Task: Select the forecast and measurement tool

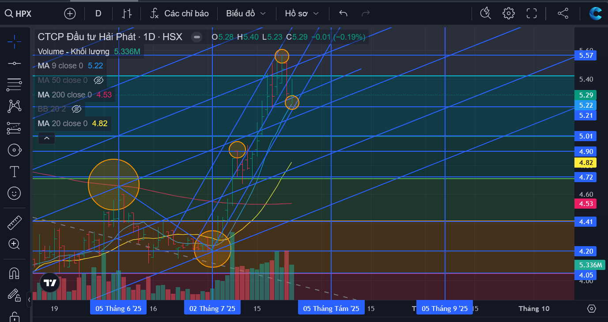Action: click(14, 128)
